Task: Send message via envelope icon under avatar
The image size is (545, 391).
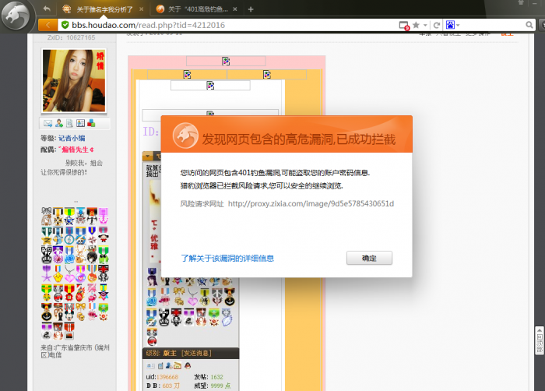Action: pos(48,123)
